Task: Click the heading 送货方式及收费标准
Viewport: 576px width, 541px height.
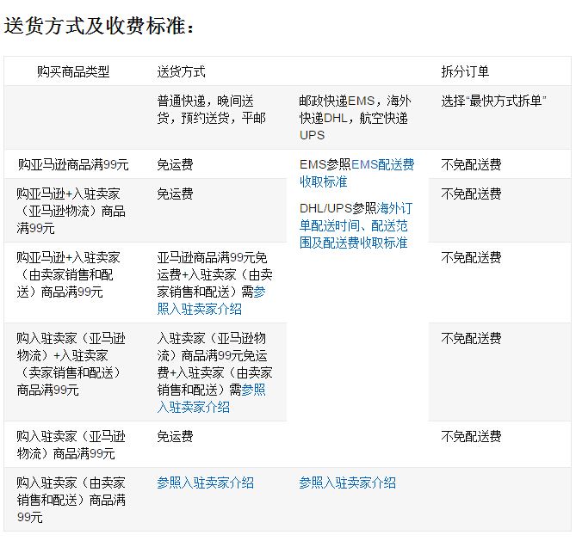Action: point(99,26)
